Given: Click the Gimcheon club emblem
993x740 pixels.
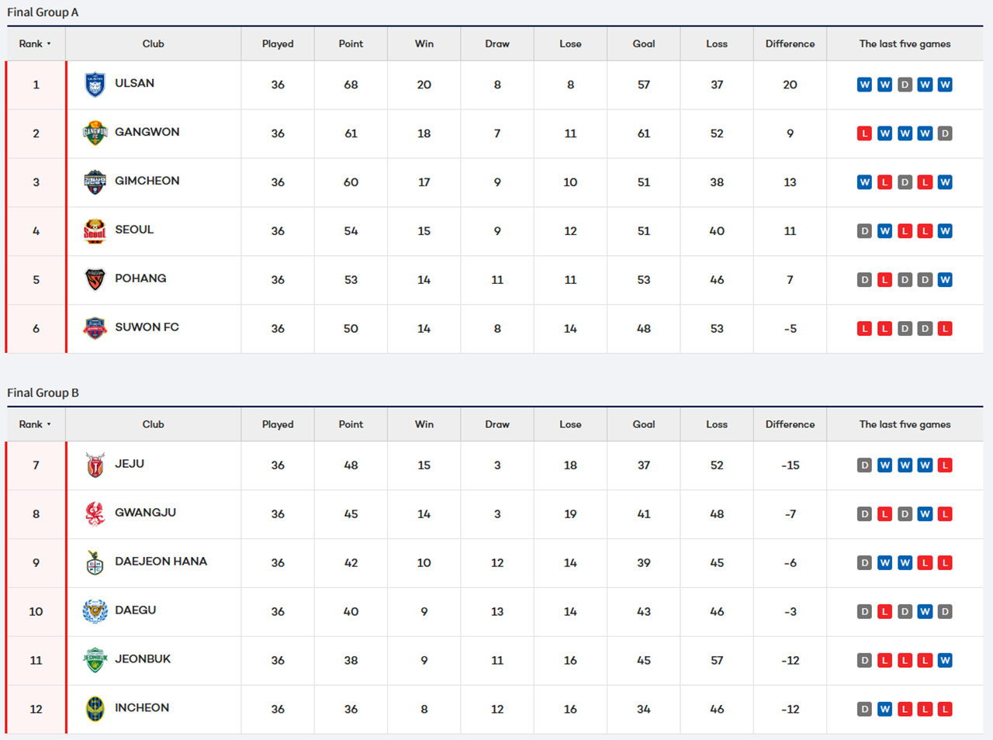Looking at the screenshot, I should 95,182.
